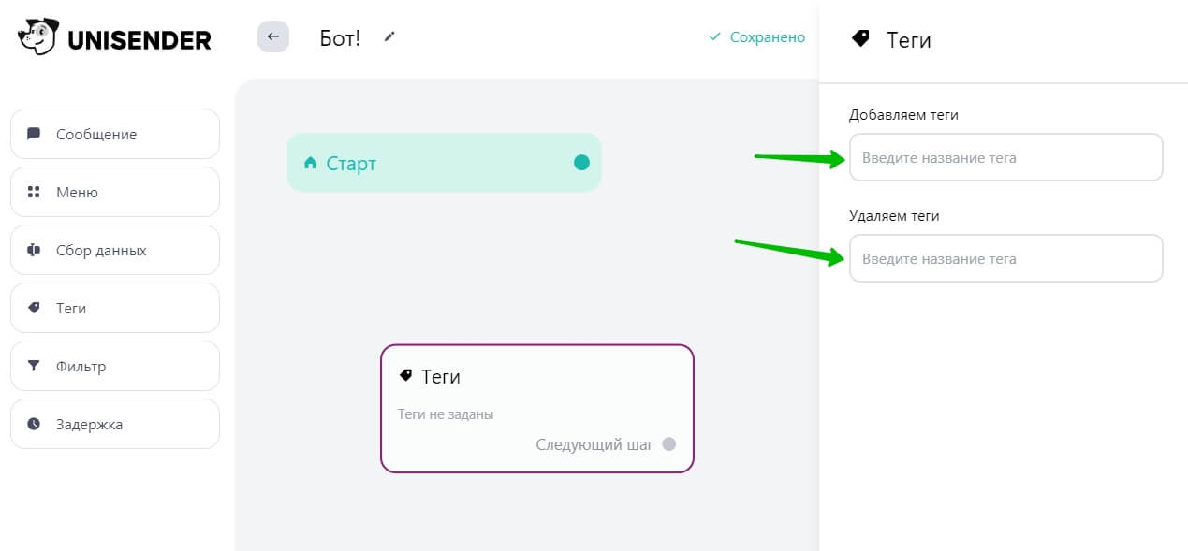
Task: Add the Меню block from sidebar
Action: (x=115, y=192)
